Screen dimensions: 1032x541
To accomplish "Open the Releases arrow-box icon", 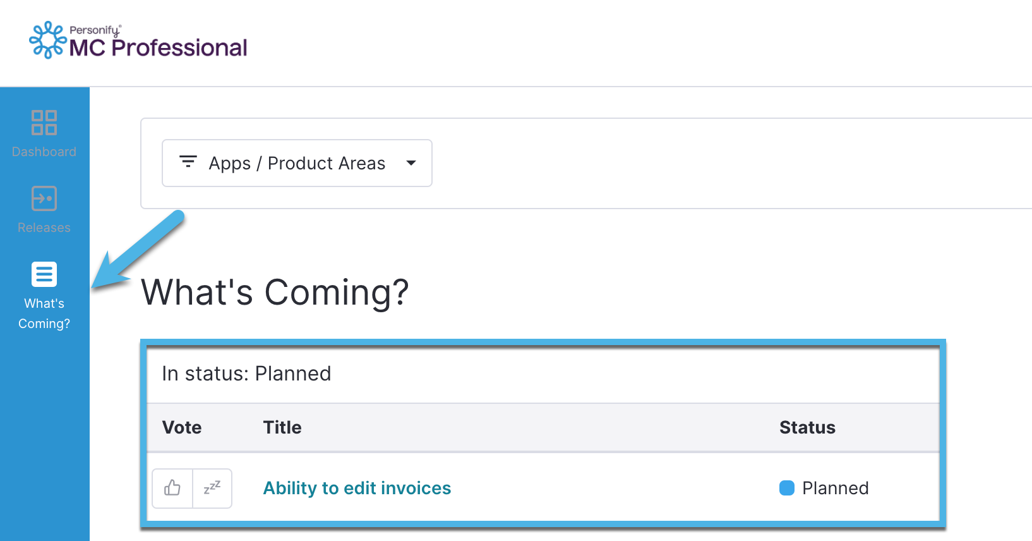I will 44,198.
